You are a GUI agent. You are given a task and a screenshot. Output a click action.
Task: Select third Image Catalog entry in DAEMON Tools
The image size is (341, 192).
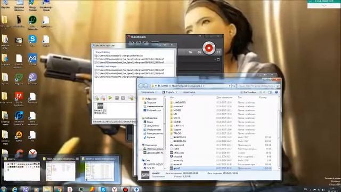(x=129, y=62)
